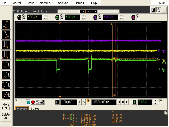The width and height of the screenshot is (169, 127).
Task: Increase channel 3 vertical scale
Action: pyautogui.click(x=121, y=16)
